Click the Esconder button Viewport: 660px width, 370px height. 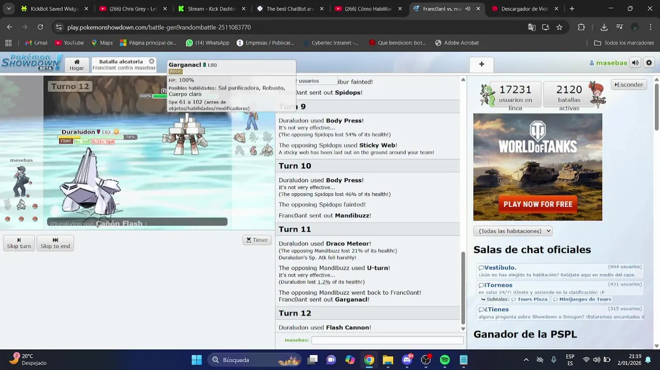tap(629, 85)
